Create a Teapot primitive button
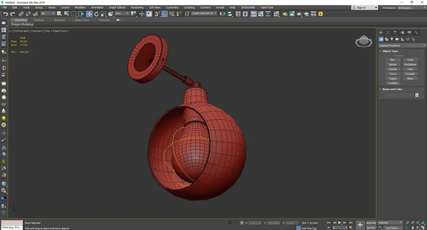Screen dimensions: 427x230 [392, 79]
